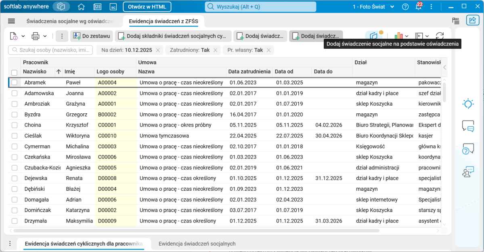Tick the checkbox for Adamowska Joanna
The image size is (484, 252).
[x=14, y=93]
